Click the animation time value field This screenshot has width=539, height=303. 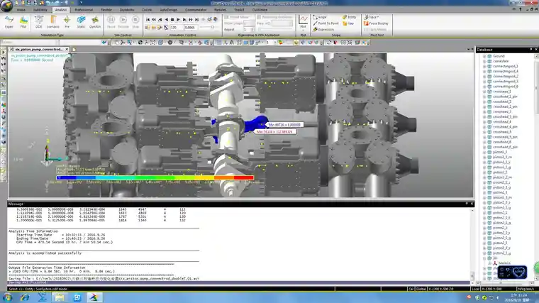pos(191,27)
